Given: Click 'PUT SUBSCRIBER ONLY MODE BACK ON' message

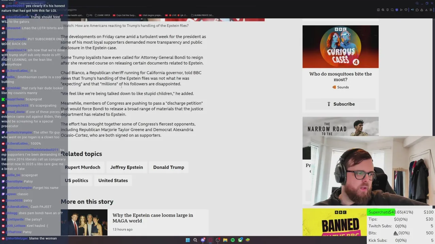Looking at the screenshot, I should pos(33,41).
